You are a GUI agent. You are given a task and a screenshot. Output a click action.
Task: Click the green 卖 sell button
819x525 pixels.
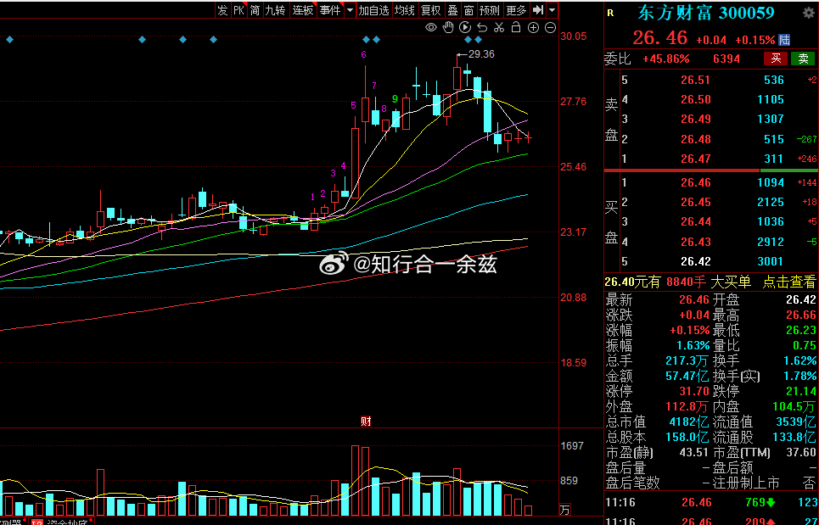coord(802,59)
